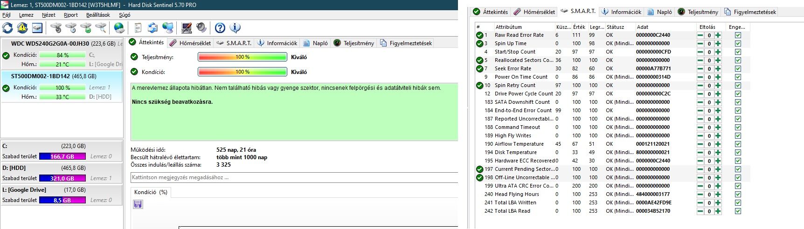The width and height of the screenshot is (804, 229).
Task: Click the Ultra ATA CRC Error Count row
Action: (612, 186)
